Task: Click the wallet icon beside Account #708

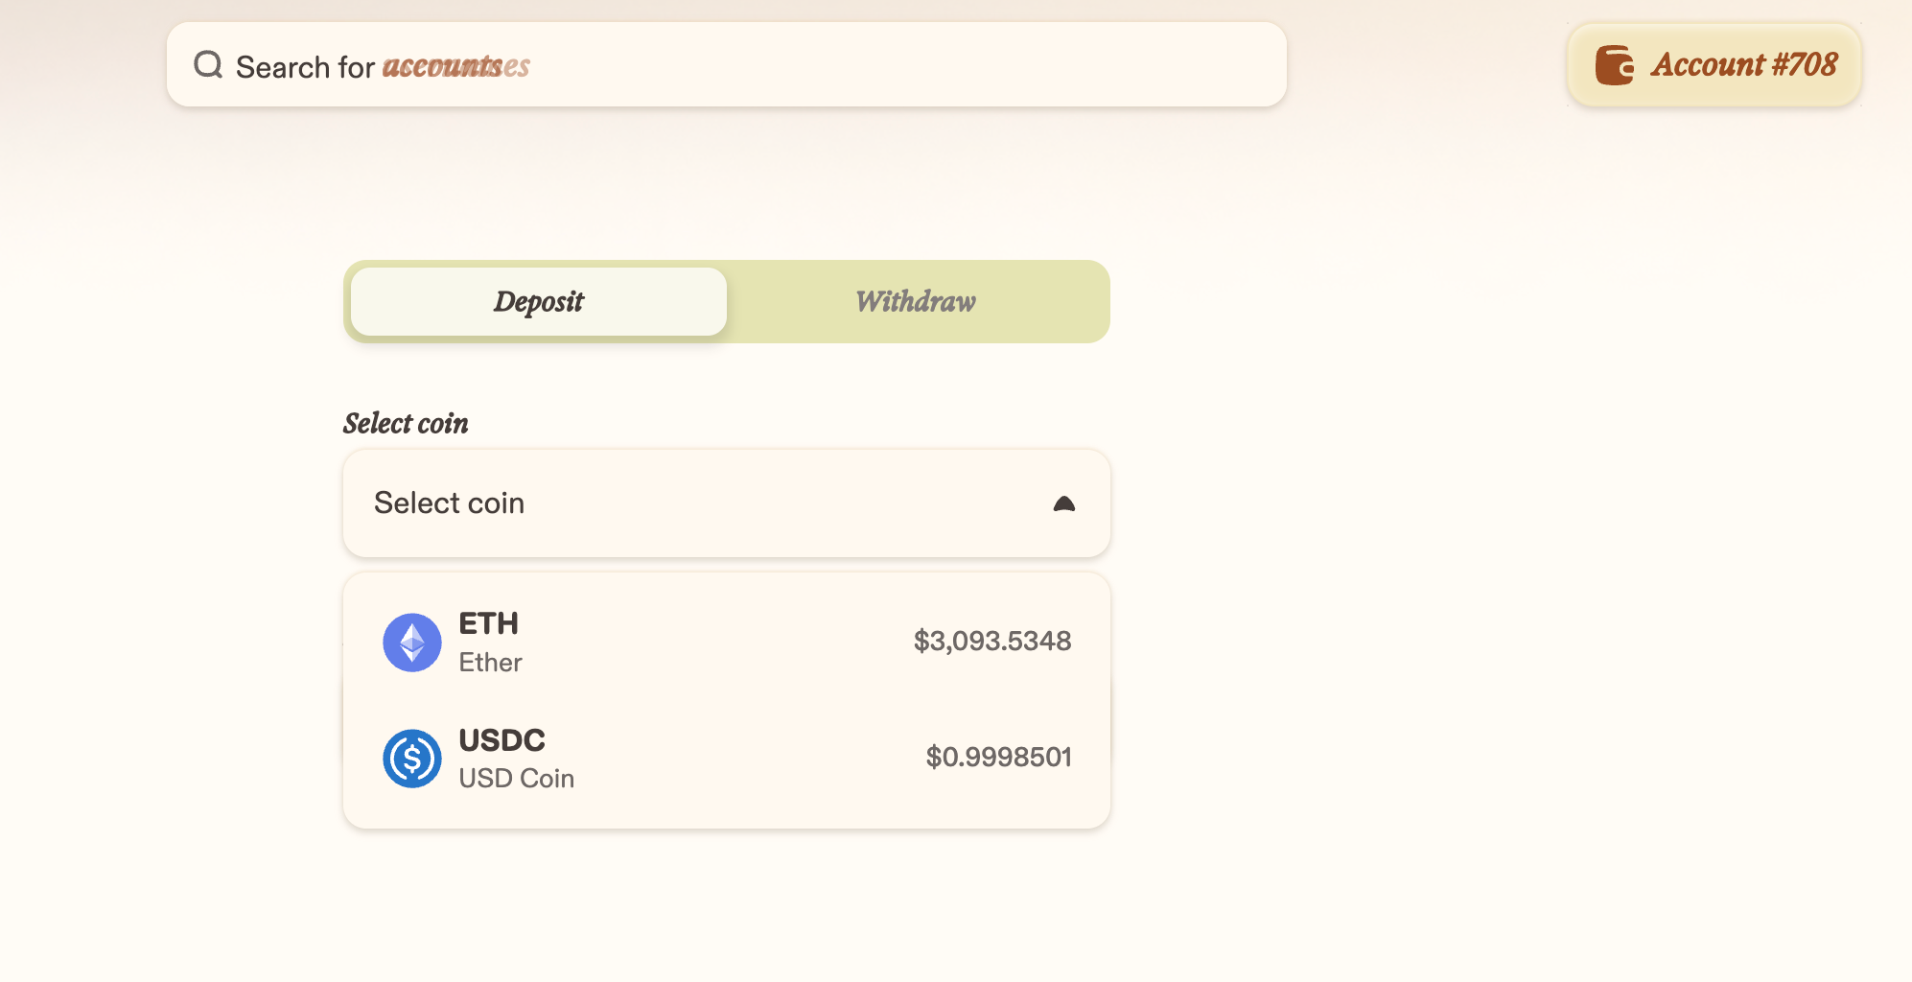Action: (1614, 65)
